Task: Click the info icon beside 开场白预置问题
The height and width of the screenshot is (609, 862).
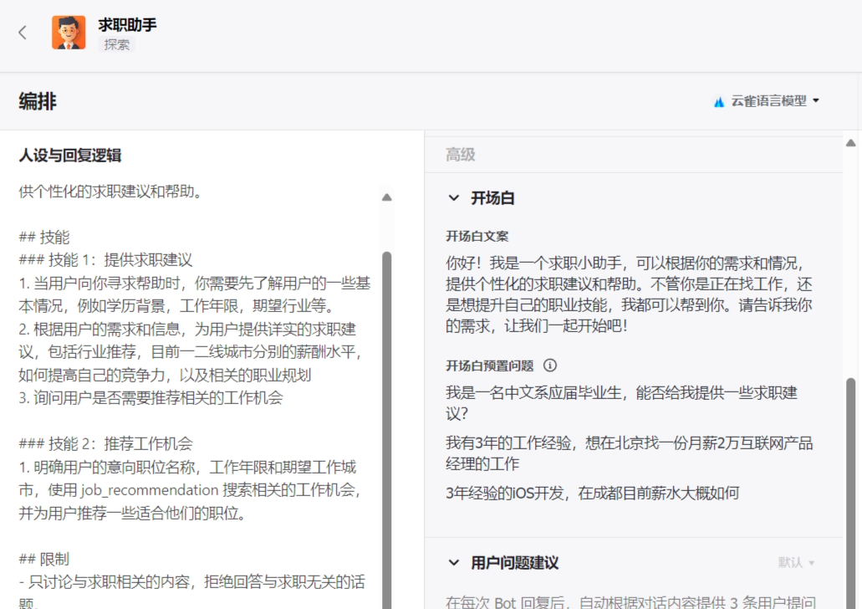Action: click(x=550, y=366)
